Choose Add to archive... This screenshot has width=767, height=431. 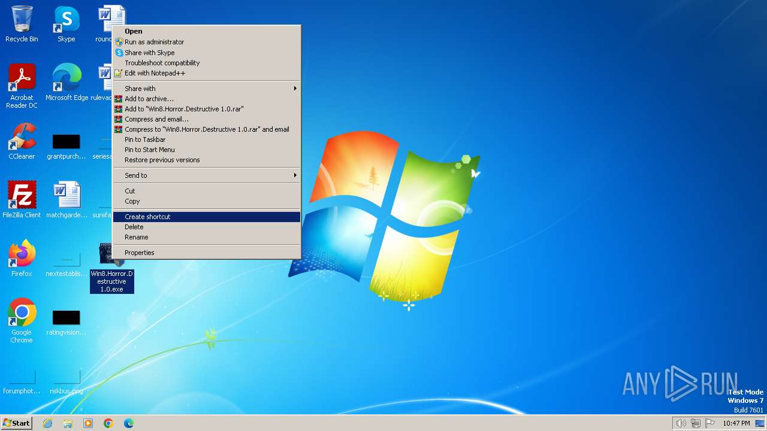207,99
